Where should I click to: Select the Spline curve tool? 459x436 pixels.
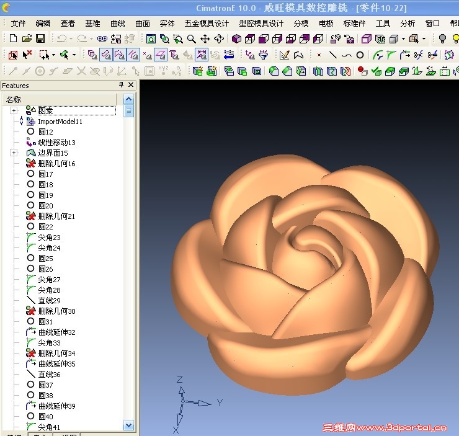[x=347, y=55]
